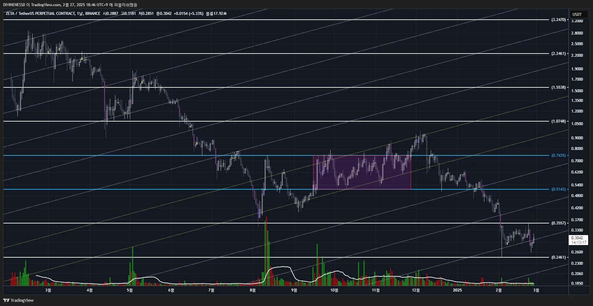Click the high value 고0.3181
Image resolution: width=593 pixels, height=306 pixels.
[128, 14]
